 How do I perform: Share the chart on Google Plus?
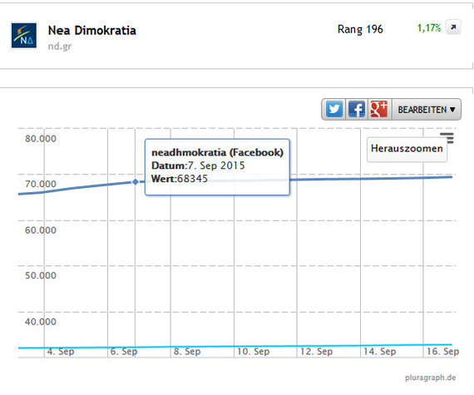tap(378, 109)
